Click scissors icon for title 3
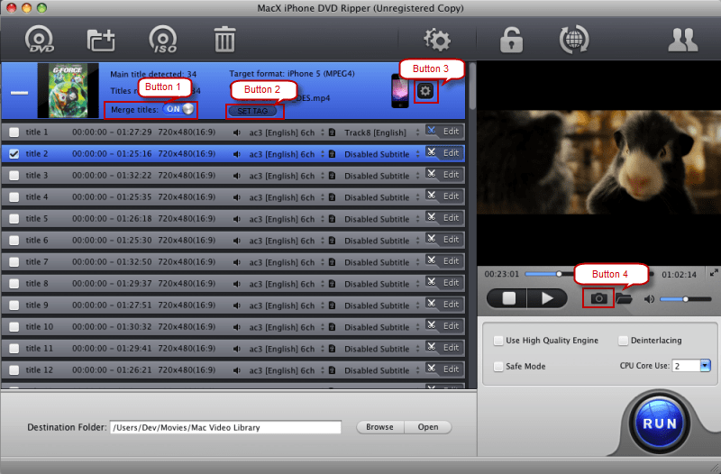 (x=431, y=174)
